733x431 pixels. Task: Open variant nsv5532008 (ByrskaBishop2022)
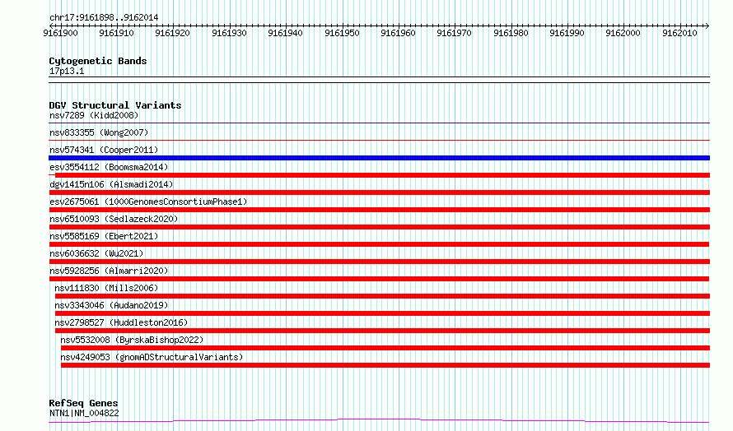[132, 340]
